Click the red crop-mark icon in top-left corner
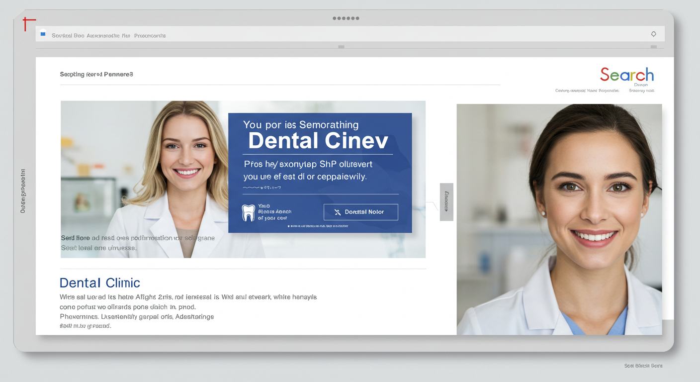Viewport: 700px width, 382px height. (29, 23)
